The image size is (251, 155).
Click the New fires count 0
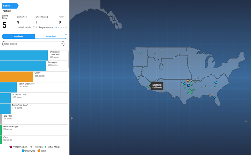tap(60, 22)
